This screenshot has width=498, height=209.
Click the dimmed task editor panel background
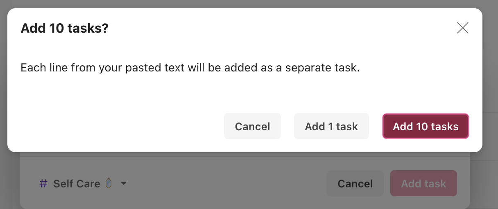[x=225, y=184]
